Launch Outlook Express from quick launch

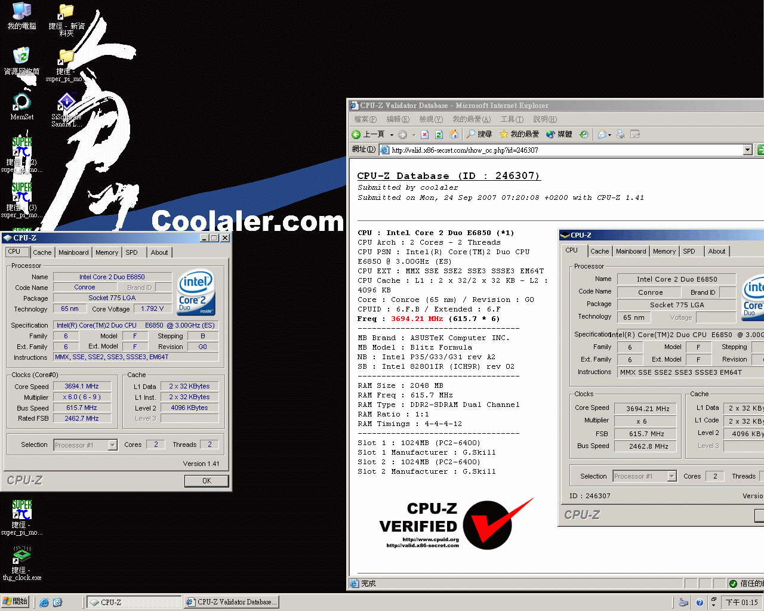pyautogui.click(x=57, y=603)
